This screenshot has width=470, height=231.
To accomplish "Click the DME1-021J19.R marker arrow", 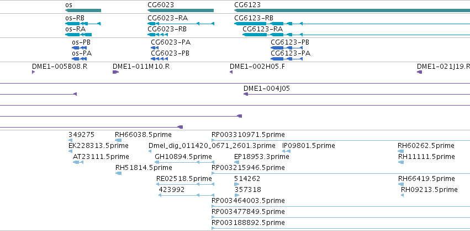I will coord(419,72).
